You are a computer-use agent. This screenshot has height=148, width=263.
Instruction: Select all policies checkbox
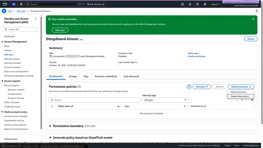point(52,106)
